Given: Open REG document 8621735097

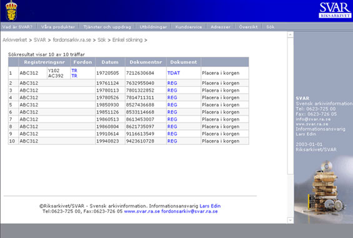Looking at the screenshot, I should [x=172, y=126].
